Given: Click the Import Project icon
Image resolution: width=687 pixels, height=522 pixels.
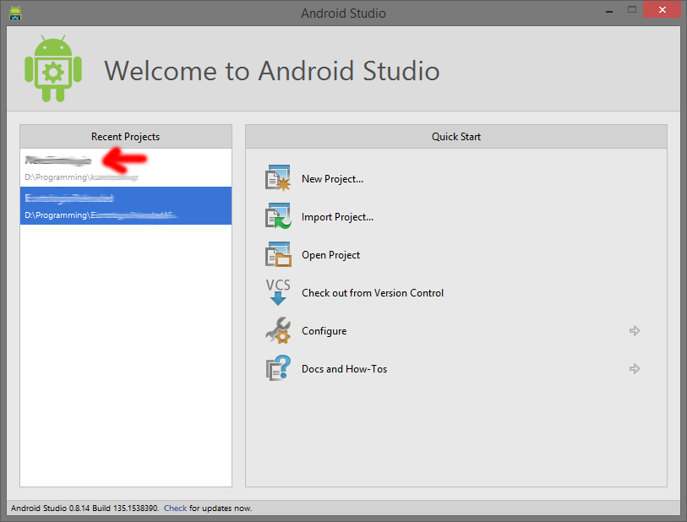Looking at the screenshot, I should (278, 216).
